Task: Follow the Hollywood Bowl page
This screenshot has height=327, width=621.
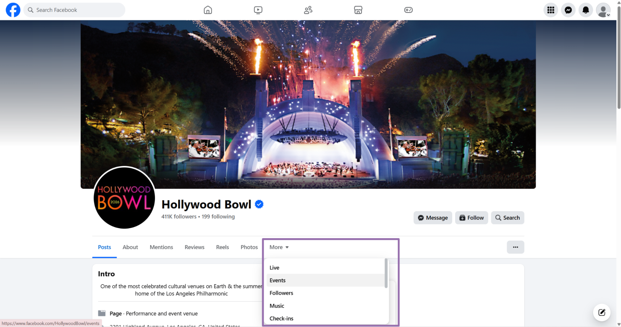Action: tap(471, 218)
